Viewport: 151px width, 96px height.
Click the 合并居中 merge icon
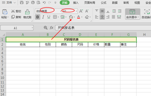click(132, 12)
